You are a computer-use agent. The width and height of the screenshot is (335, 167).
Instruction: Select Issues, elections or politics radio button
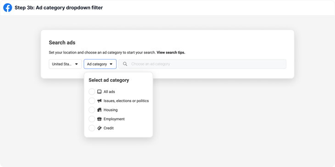click(92, 101)
